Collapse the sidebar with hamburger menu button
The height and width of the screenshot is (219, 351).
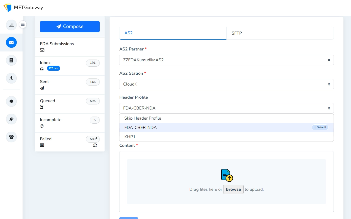point(23,24)
